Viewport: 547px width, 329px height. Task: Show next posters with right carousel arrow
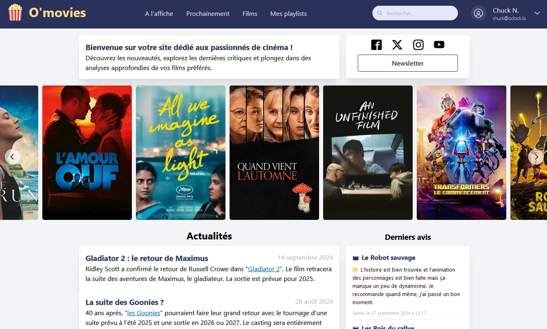pos(536,157)
